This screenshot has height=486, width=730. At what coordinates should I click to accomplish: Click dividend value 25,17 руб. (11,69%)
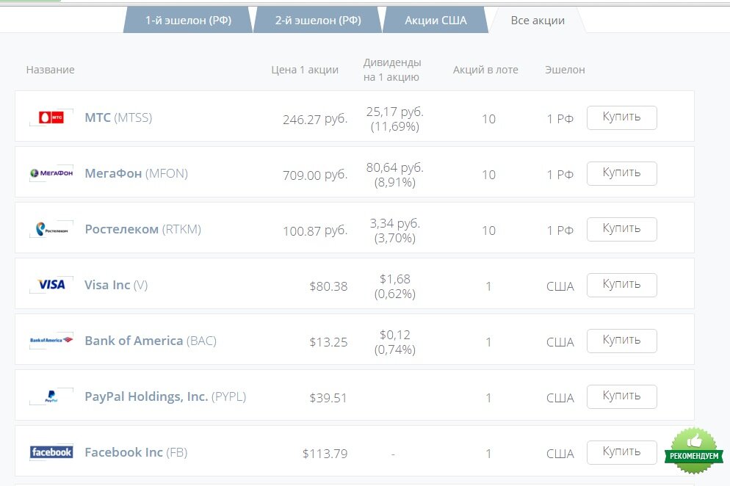[395, 119]
